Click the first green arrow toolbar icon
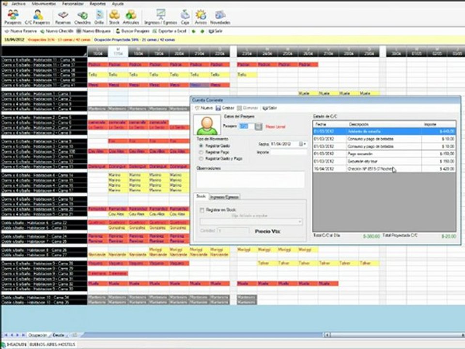The image size is (465, 349). (x=194, y=31)
